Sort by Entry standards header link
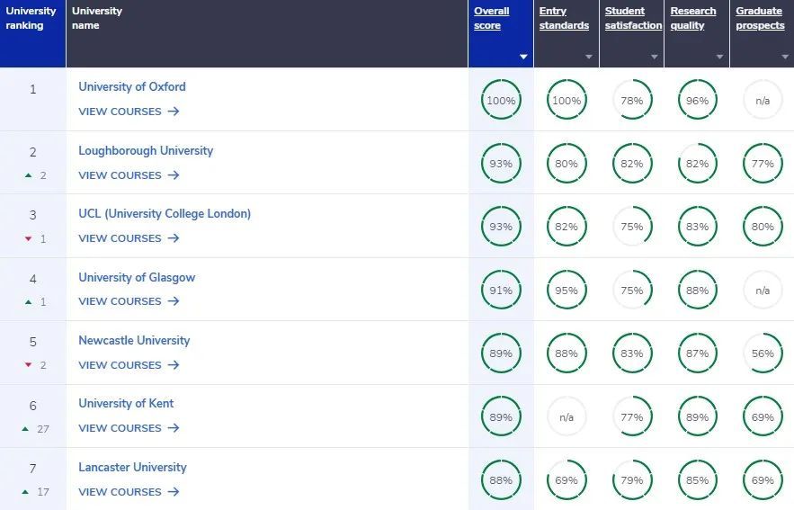This screenshot has height=510, width=794. tap(564, 18)
